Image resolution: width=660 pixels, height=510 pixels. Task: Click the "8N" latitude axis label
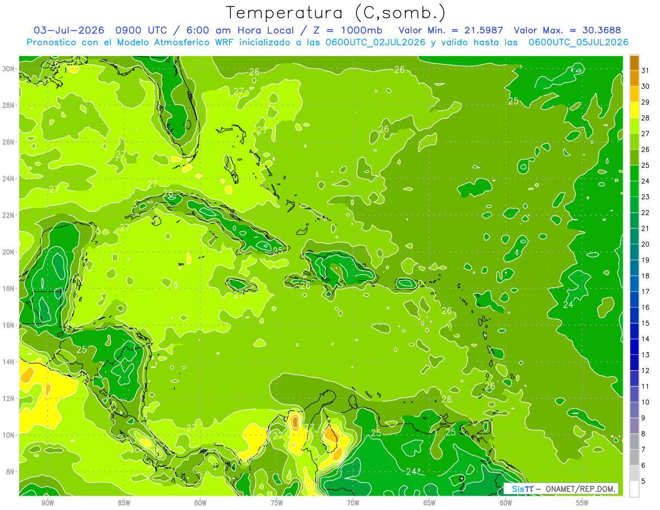point(11,471)
